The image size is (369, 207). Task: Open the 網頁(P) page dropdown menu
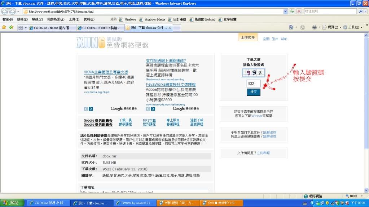tap(331, 27)
